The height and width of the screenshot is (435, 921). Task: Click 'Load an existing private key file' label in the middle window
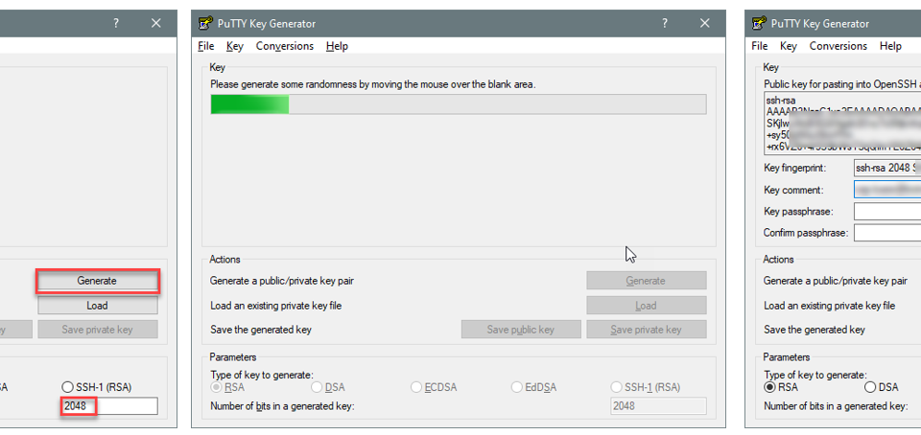[x=276, y=306]
